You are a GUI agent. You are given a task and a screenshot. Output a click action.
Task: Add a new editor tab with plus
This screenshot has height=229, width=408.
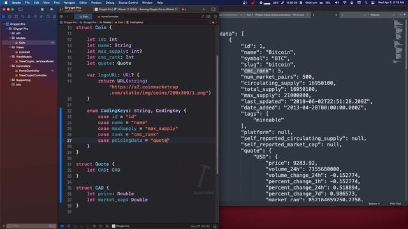[204, 10]
